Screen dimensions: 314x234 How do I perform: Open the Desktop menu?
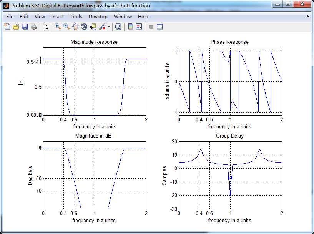pos(98,17)
